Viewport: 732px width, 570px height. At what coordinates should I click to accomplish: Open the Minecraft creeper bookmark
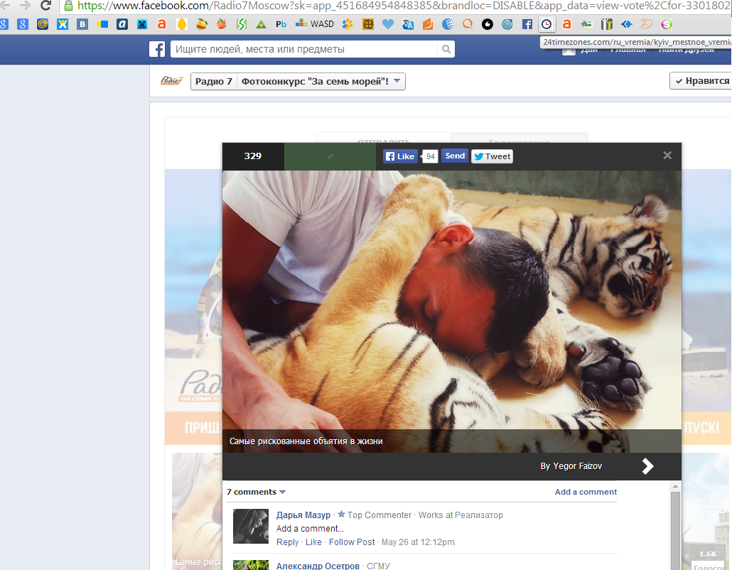tap(142, 23)
